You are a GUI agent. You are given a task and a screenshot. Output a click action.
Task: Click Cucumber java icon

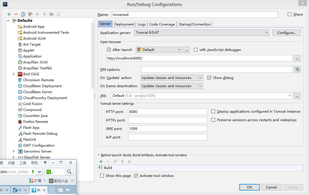tap(20, 116)
